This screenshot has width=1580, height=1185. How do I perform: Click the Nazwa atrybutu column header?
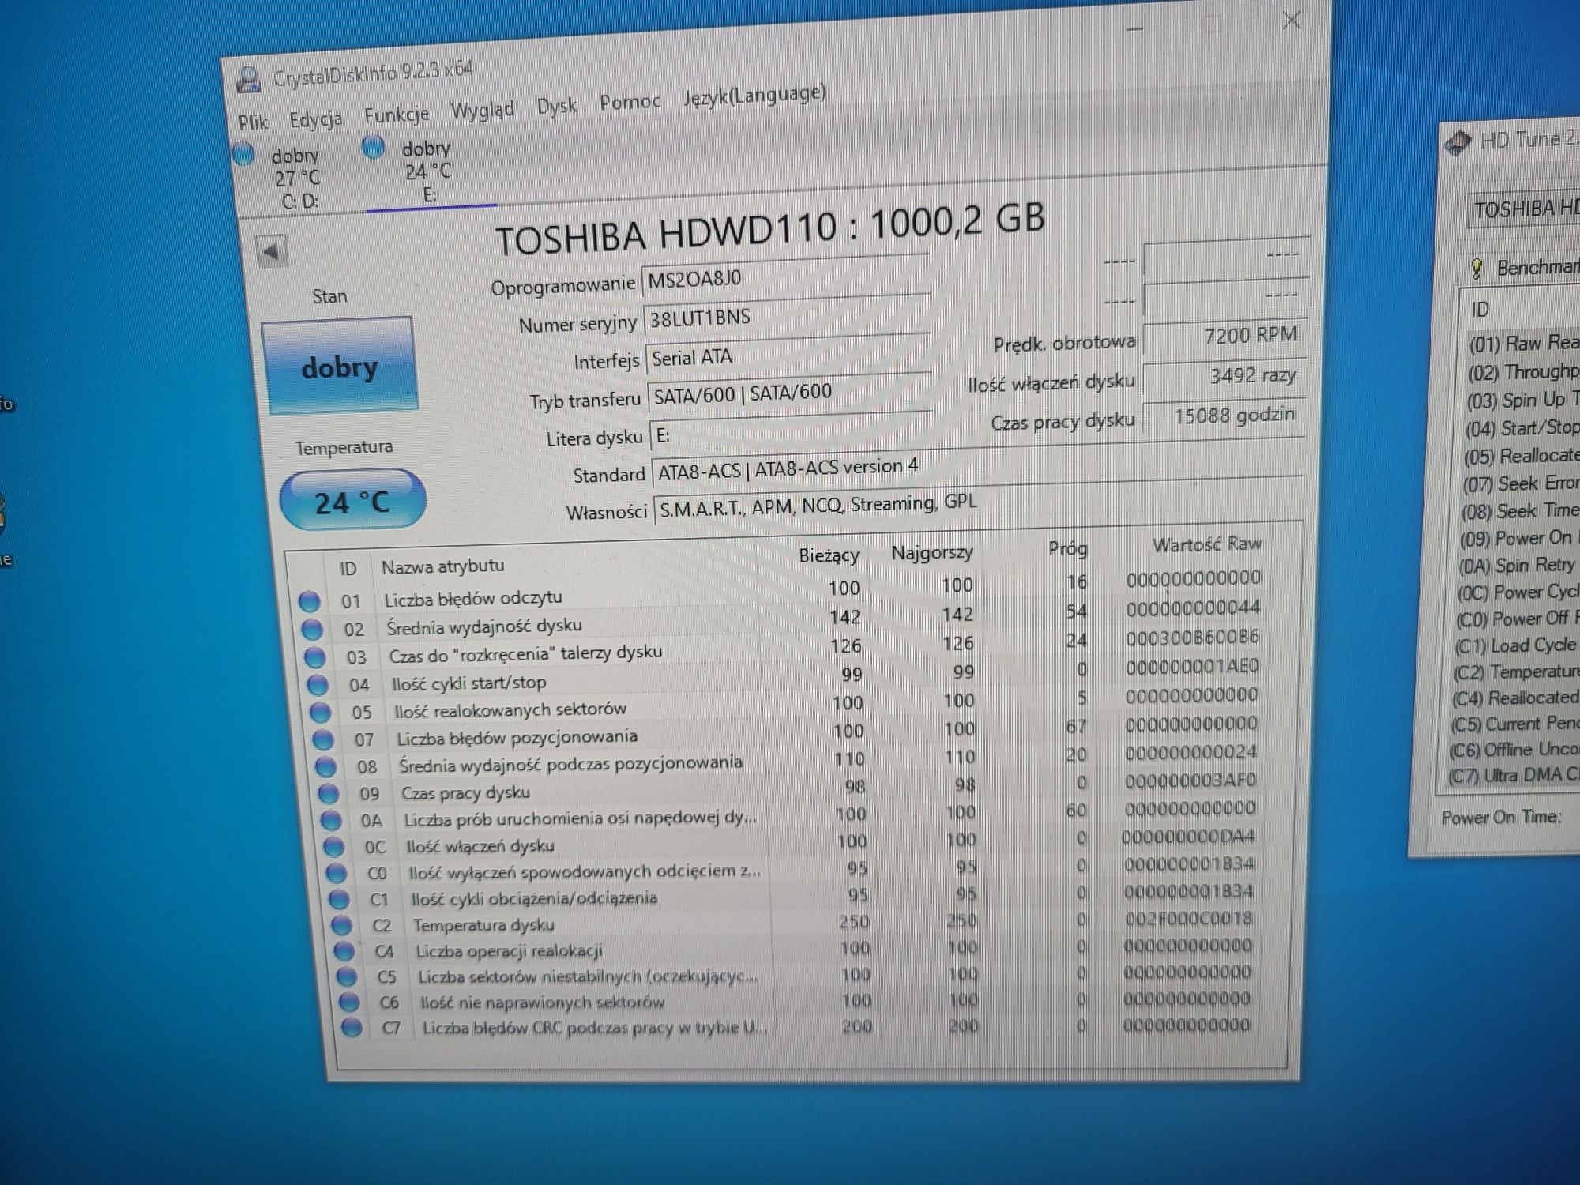click(x=442, y=566)
